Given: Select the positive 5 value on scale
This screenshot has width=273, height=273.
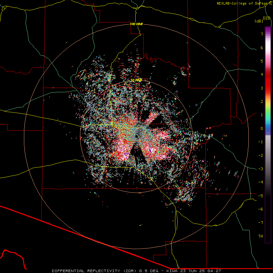Looking at the screenshot, I should [x=262, y=61].
